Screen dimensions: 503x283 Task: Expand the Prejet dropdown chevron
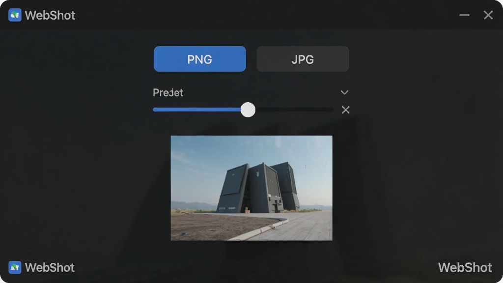(x=344, y=92)
